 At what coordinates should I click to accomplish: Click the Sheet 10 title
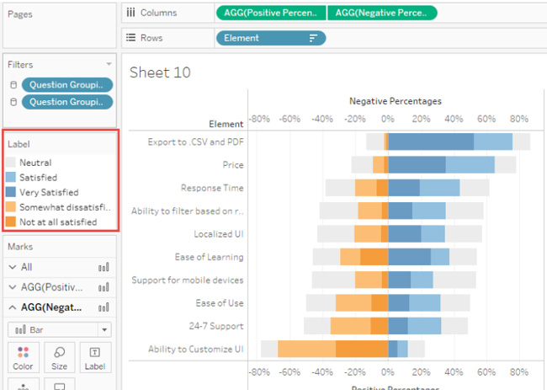pyautogui.click(x=160, y=72)
